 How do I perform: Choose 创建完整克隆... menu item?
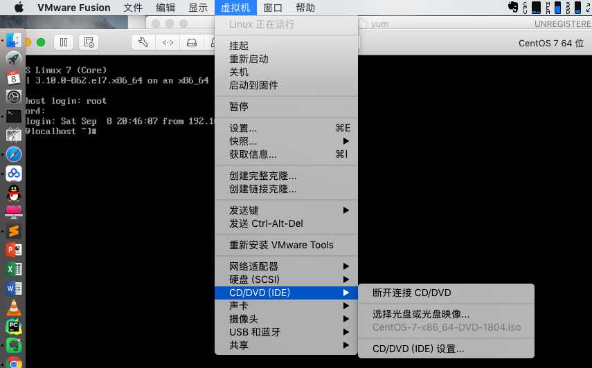(x=286, y=176)
